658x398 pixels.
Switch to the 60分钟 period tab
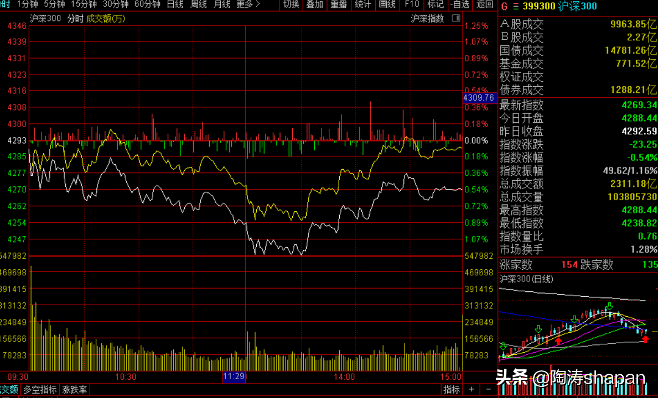(147, 4)
